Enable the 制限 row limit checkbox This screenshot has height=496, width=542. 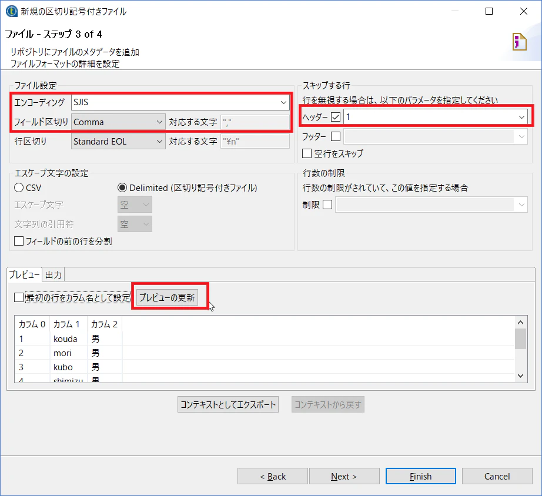327,205
